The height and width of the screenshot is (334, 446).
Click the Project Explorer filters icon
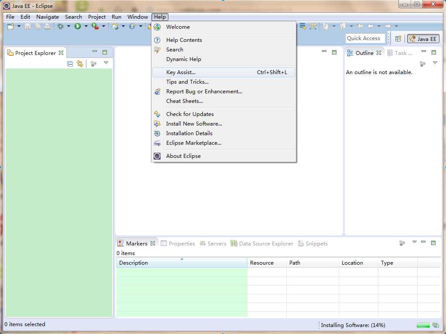93,64
